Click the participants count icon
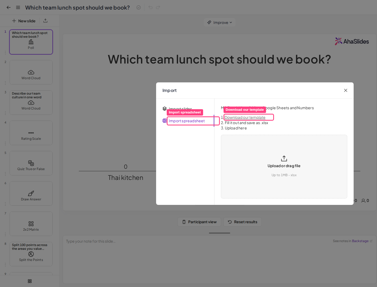377x287 pixels. click(363, 201)
